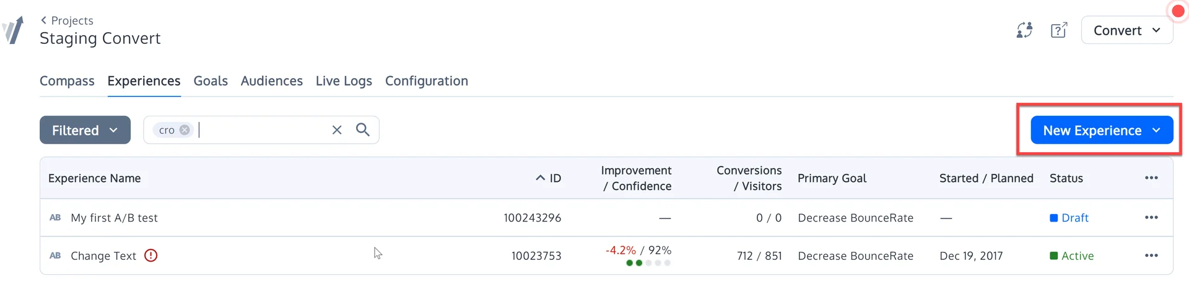Sort by ID column header

549,178
